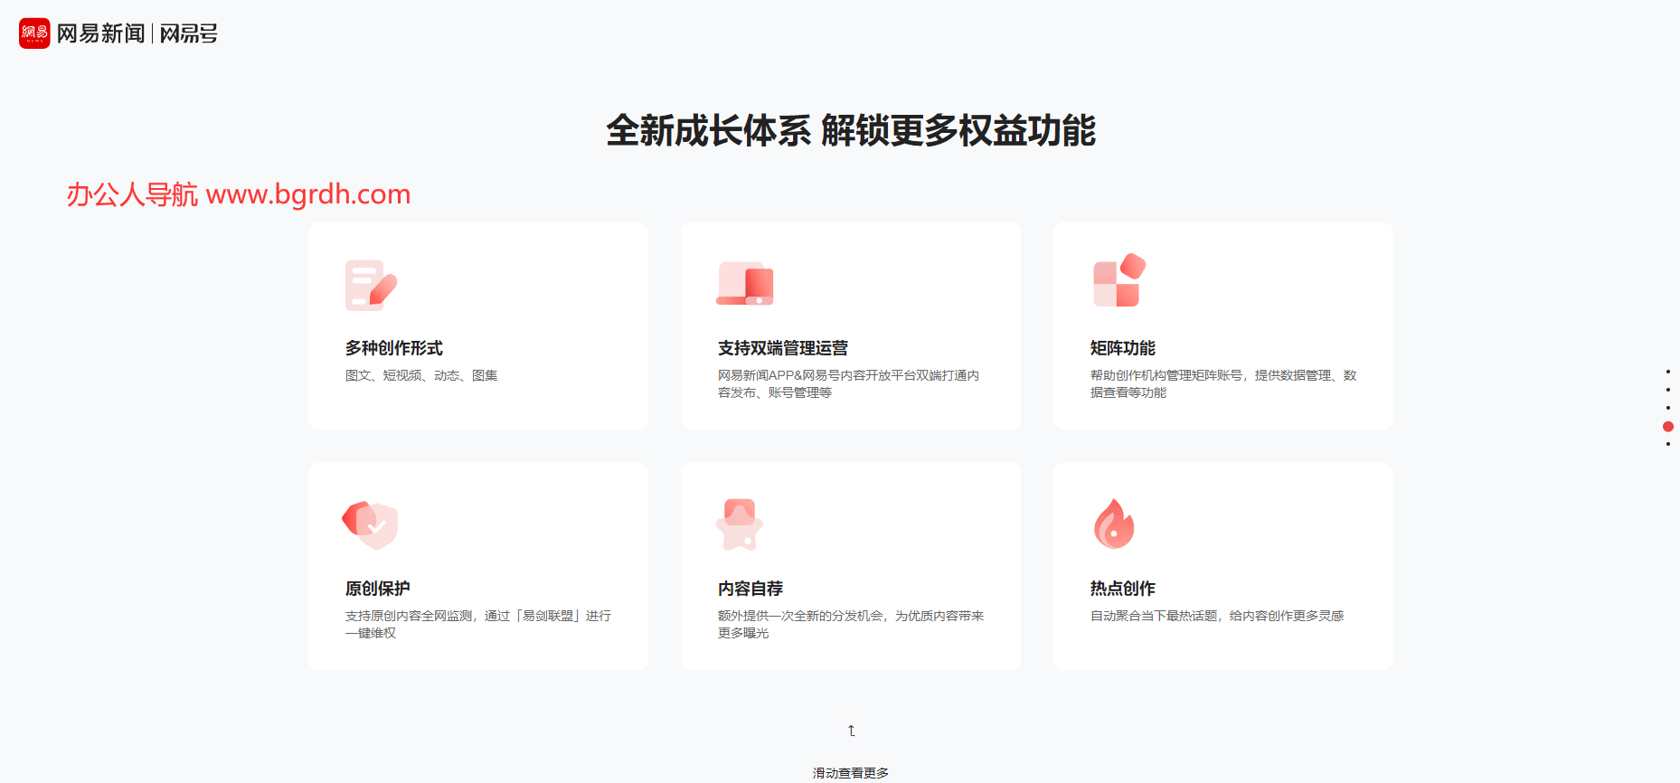Image resolution: width=1680 pixels, height=783 pixels.
Task: Open the 网易新闻 header text link
Action: click(101, 33)
